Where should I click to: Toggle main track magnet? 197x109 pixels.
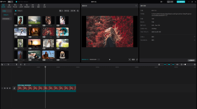tap(165, 64)
